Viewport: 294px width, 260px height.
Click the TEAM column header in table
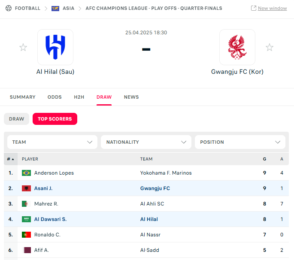coord(146,159)
